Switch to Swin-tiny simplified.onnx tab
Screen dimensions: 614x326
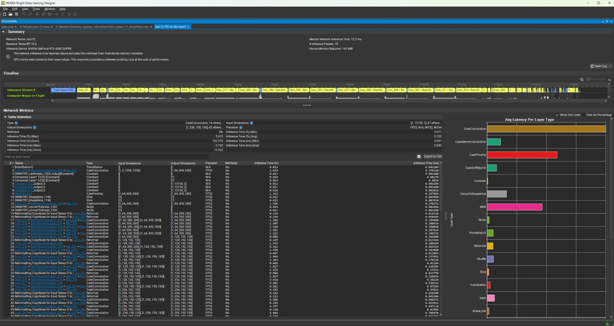102,27
